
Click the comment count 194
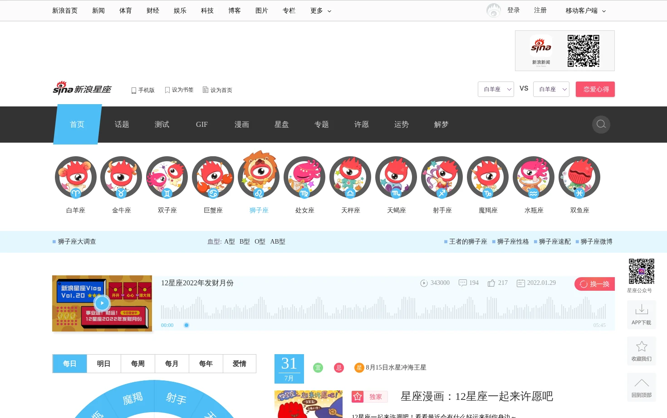(469, 283)
